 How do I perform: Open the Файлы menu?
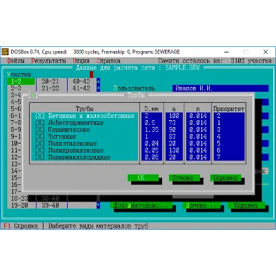click(15, 61)
